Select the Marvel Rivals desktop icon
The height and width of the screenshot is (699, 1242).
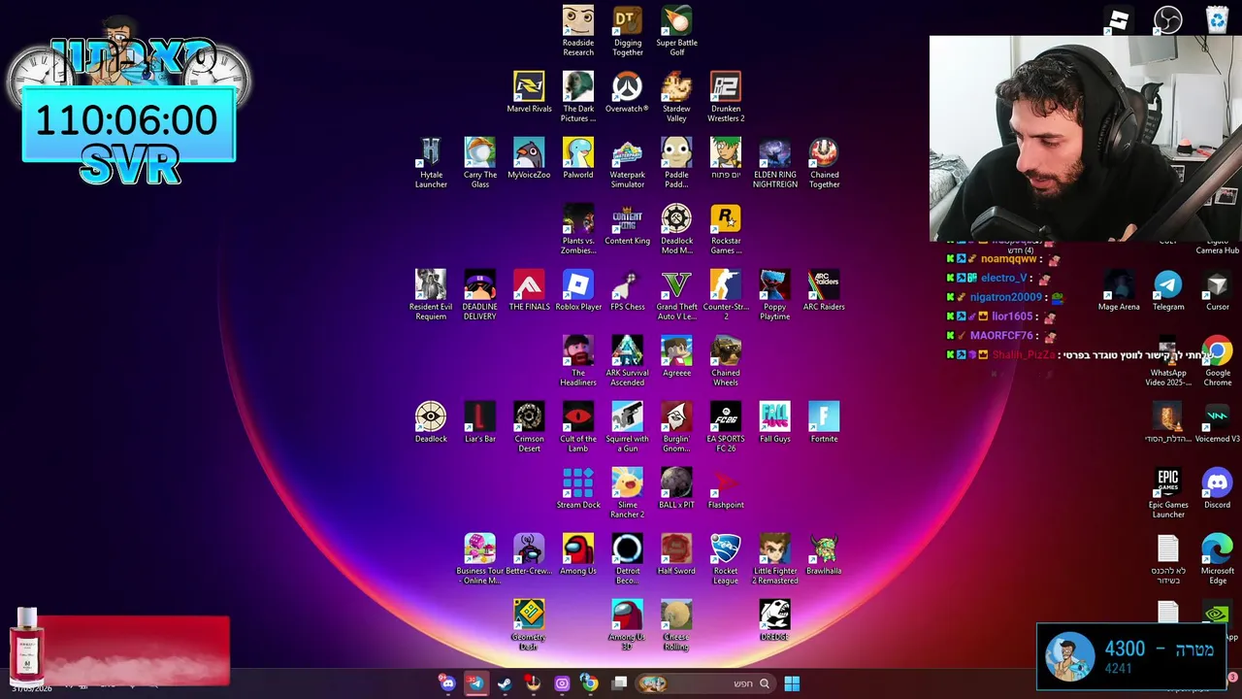(529, 92)
